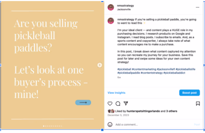The image size is (205, 133).
Task: Open three-dot more options menu
Action: point(197,7)
